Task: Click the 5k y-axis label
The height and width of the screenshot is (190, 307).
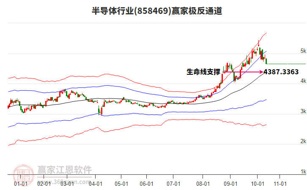Action: [x=303, y=51]
